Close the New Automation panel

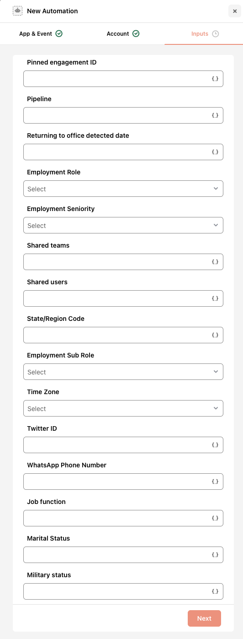coord(235,11)
